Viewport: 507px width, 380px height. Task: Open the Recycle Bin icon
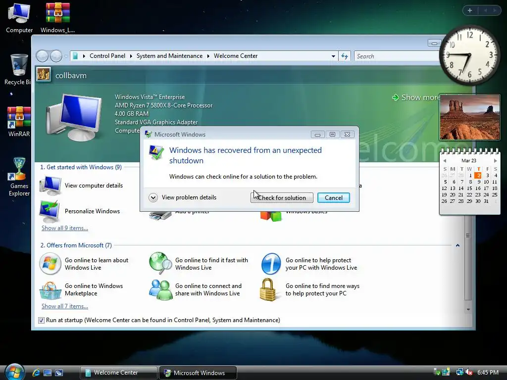point(18,69)
